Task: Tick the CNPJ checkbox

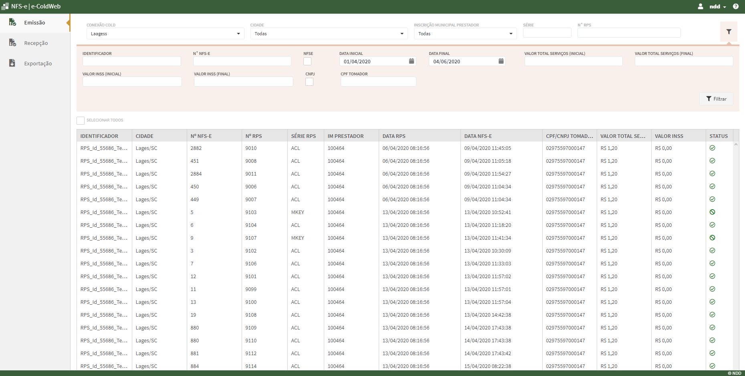Action: (x=309, y=82)
